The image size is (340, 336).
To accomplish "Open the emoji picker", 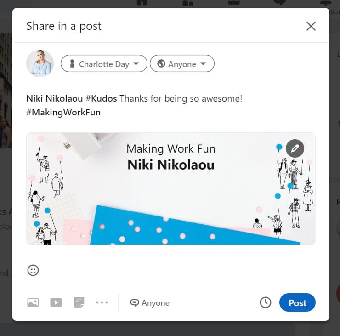I will [x=33, y=270].
